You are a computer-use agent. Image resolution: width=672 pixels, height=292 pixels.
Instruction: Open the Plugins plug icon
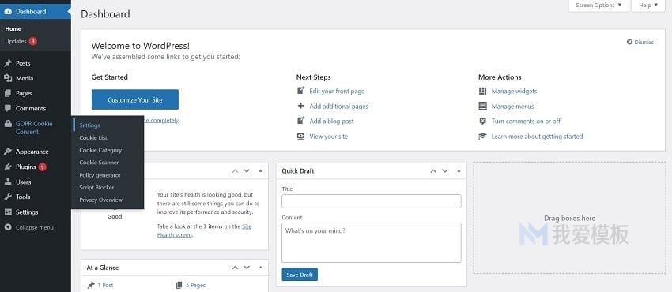8,167
